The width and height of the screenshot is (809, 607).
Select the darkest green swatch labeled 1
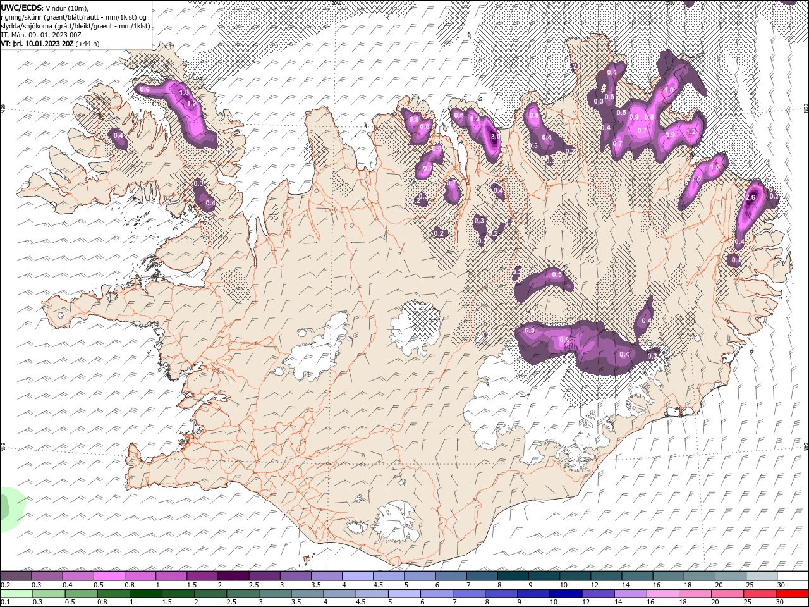(145, 594)
